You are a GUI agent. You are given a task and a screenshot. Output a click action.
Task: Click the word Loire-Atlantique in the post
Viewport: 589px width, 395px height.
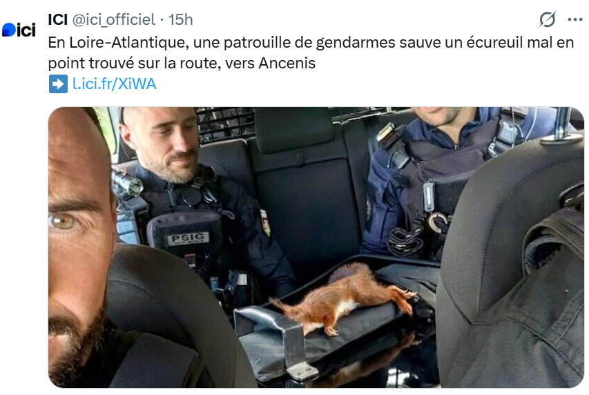(129, 42)
